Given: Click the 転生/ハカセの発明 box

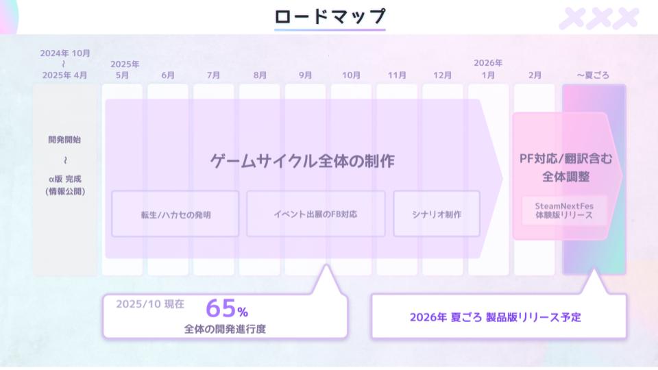Looking at the screenshot, I should point(175,214).
